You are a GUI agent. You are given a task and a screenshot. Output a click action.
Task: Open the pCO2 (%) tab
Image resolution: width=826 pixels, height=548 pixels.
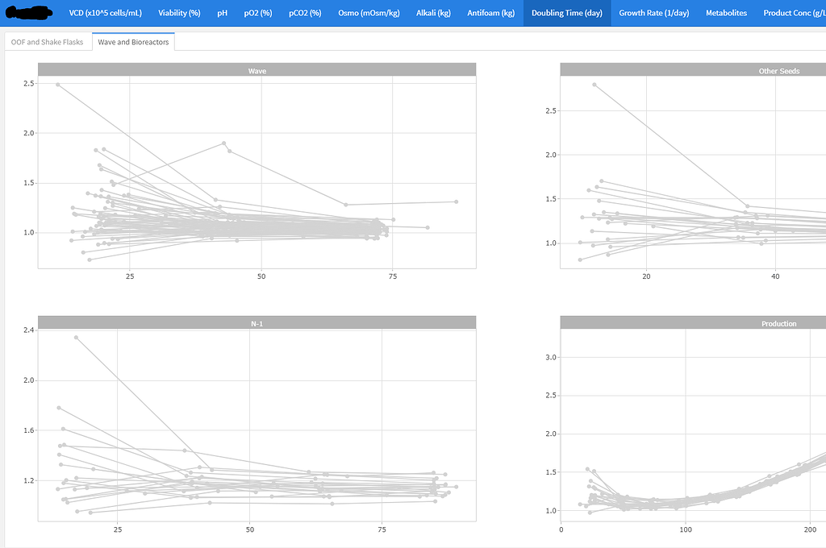tap(305, 13)
